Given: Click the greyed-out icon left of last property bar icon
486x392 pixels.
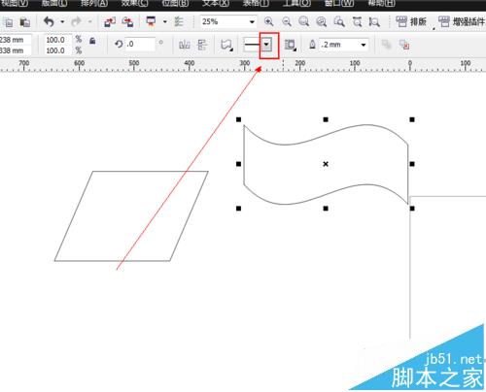Looking at the screenshot, I should pyautogui.click(x=387, y=45).
